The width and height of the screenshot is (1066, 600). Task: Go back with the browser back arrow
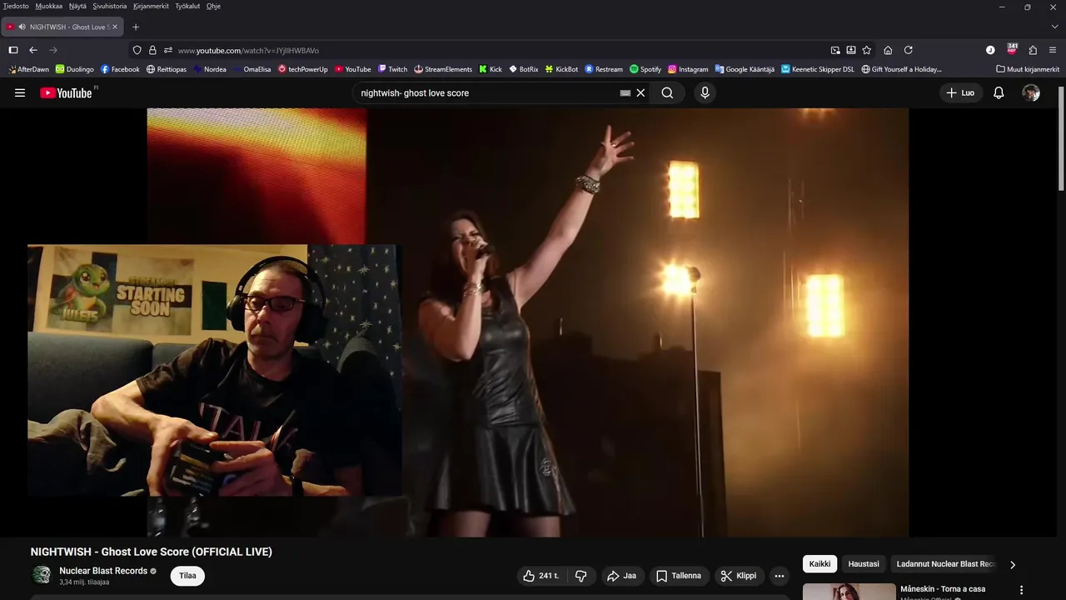(x=33, y=50)
